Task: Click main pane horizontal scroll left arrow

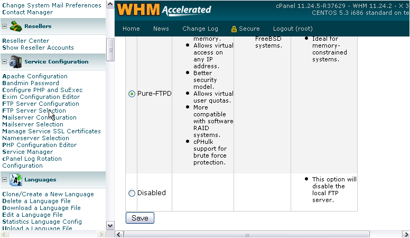Action: click(x=119, y=234)
